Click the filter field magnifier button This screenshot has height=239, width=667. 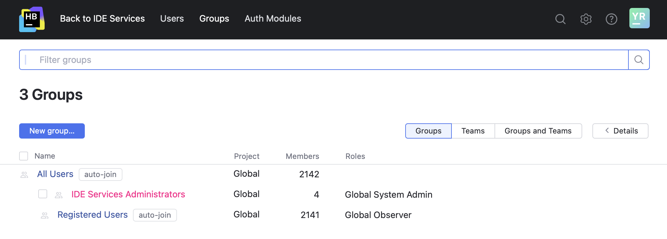[639, 60]
